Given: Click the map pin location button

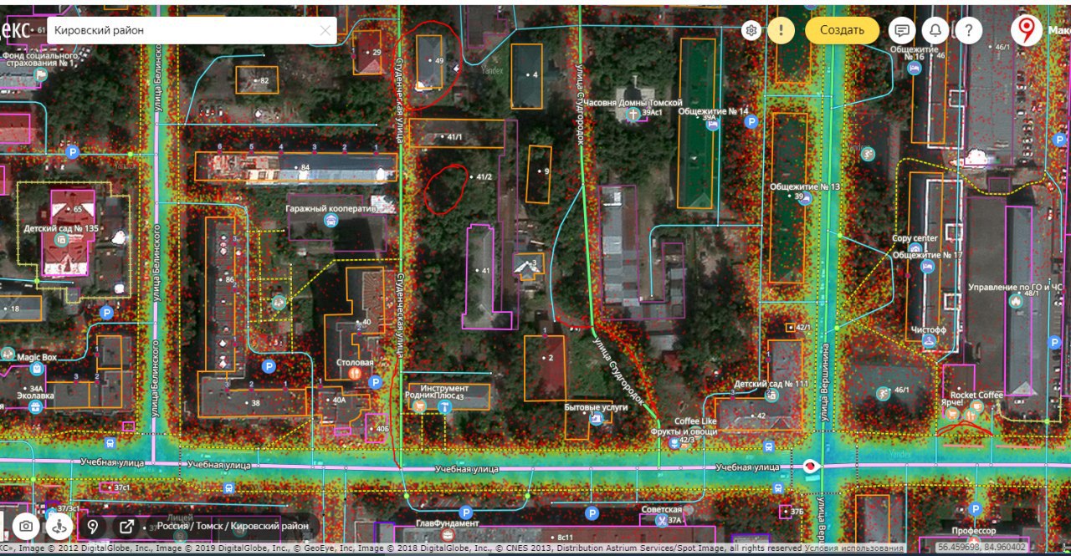Looking at the screenshot, I should pos(93,526).
